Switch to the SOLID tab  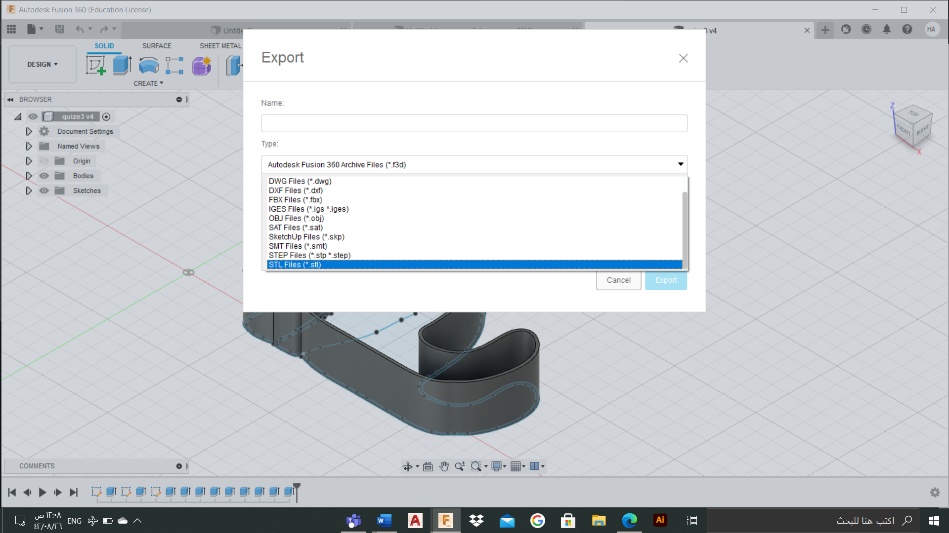pos(104,46)
